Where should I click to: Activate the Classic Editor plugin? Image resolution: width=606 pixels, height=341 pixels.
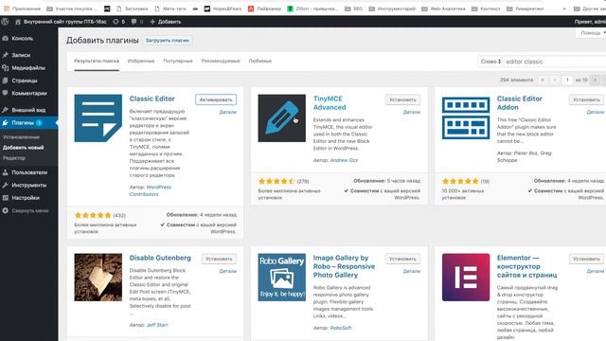216,99
